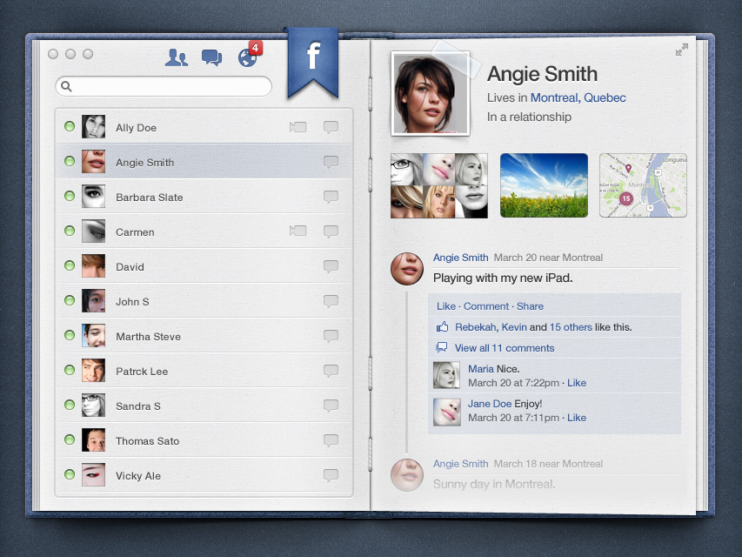Open the blue sky landscape photo thumbnail
Viewport: 742px width, 557px height.
[544, 185]
